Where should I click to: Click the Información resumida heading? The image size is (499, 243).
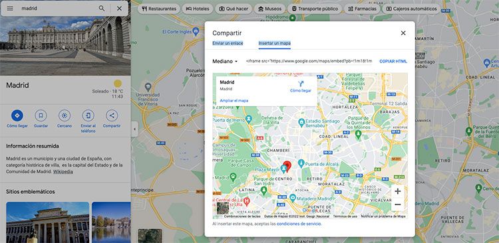point(33,146)
